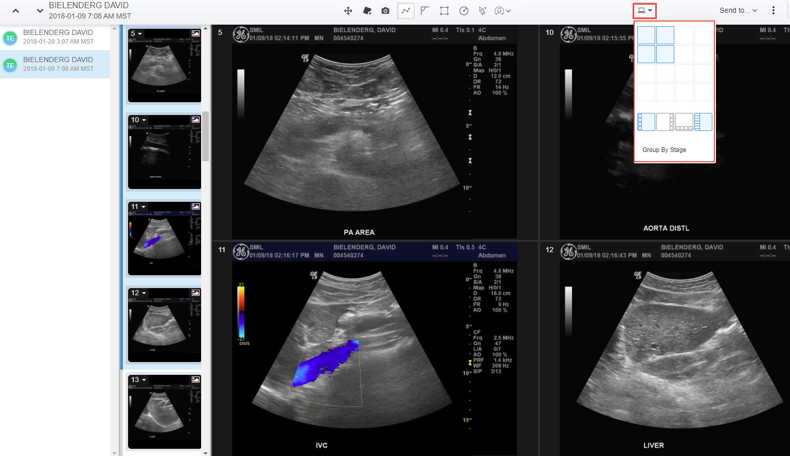790x456 pixels.
Task: Go to previous study with up chevron
Action: tap(16, 11)
